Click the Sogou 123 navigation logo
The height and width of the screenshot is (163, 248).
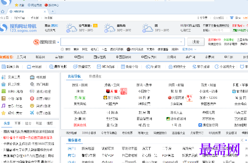click(18, 28)
